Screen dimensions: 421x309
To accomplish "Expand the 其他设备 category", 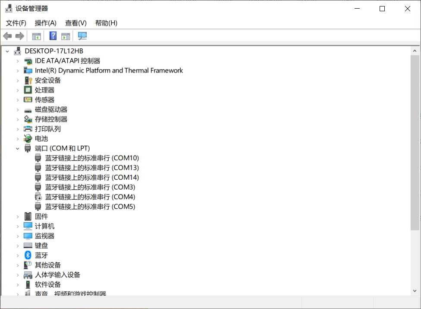I will coord(17,265).
